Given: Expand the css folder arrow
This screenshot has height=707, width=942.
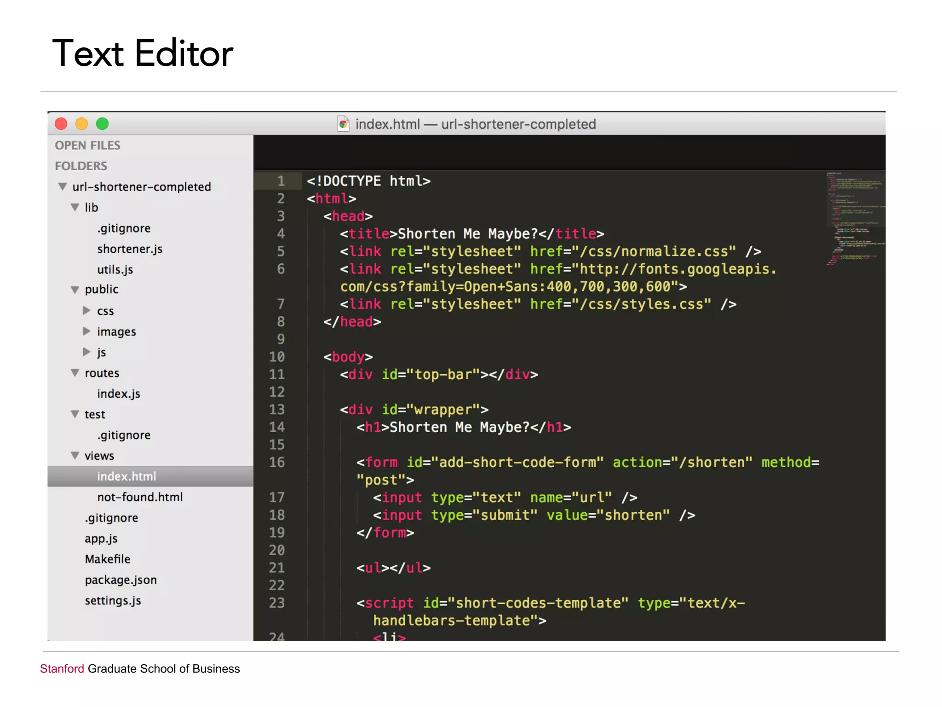Looking at the screenshot, I should 86,311.
